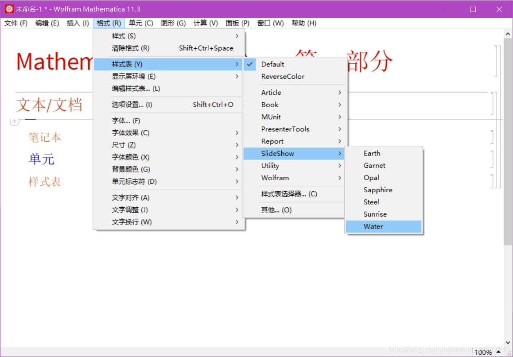The height and width of the screenshot is (357, 513).
Task: Apply the Earth slideshow style
Action: (384, 153)
